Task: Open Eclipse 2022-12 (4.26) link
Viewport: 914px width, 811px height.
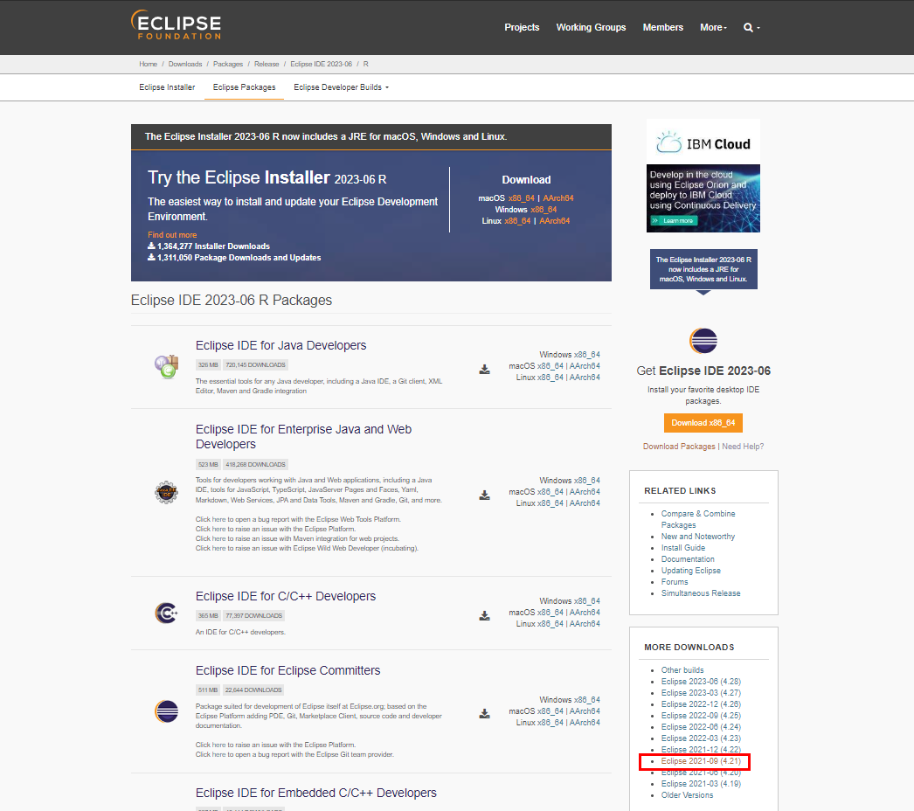Action: point(701,704)
